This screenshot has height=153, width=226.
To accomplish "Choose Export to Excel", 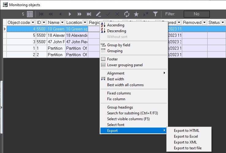I will 186,136.
